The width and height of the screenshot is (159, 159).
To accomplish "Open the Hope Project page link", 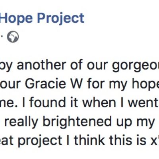I will coord(42,18).
